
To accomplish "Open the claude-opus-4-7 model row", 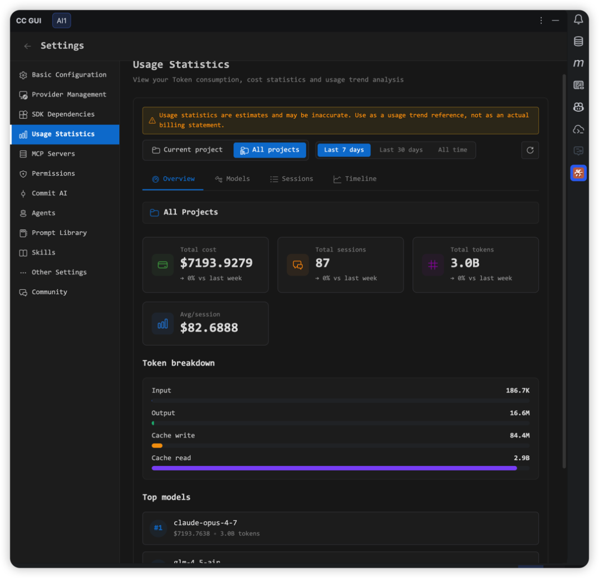I will (x=341, y=528).
